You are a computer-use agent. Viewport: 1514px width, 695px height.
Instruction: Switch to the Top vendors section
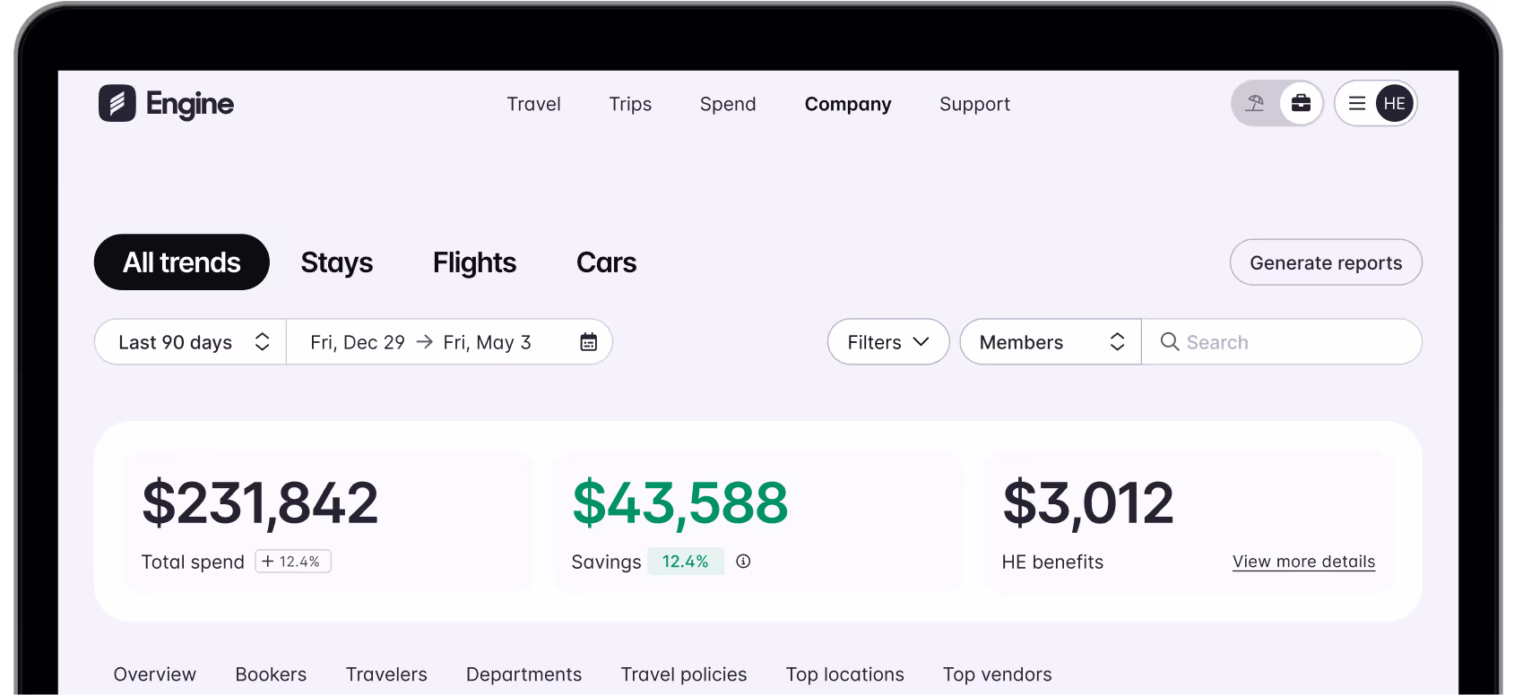[x=997, y=674]
